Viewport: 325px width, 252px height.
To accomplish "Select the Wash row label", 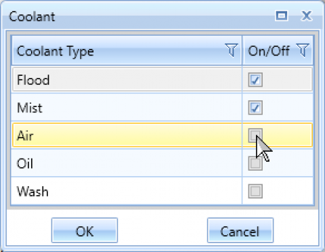I will 32,191.
